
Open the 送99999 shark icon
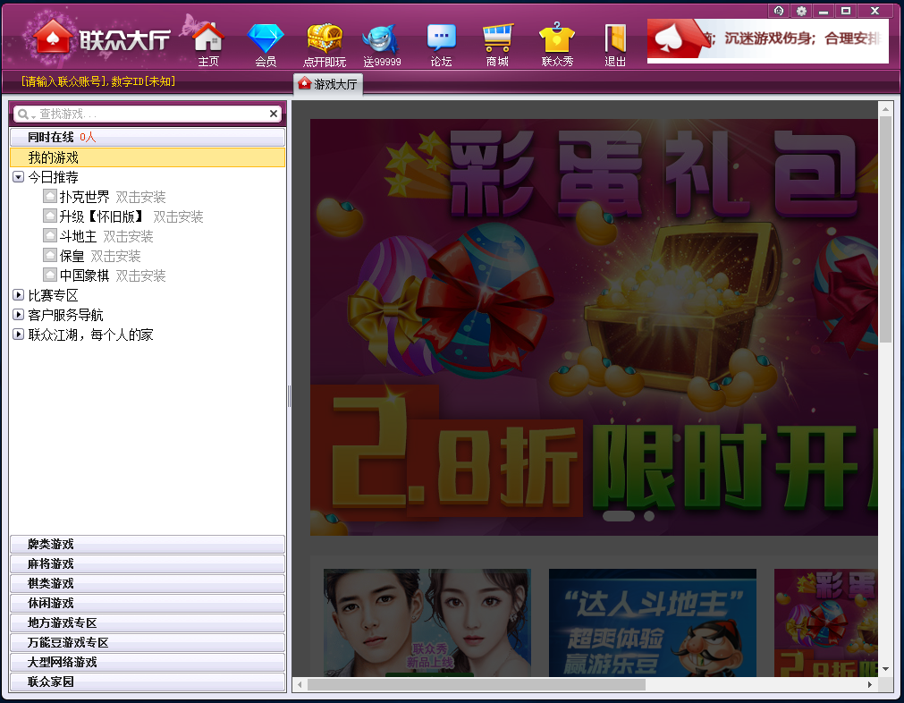click(x=382, y=39)
